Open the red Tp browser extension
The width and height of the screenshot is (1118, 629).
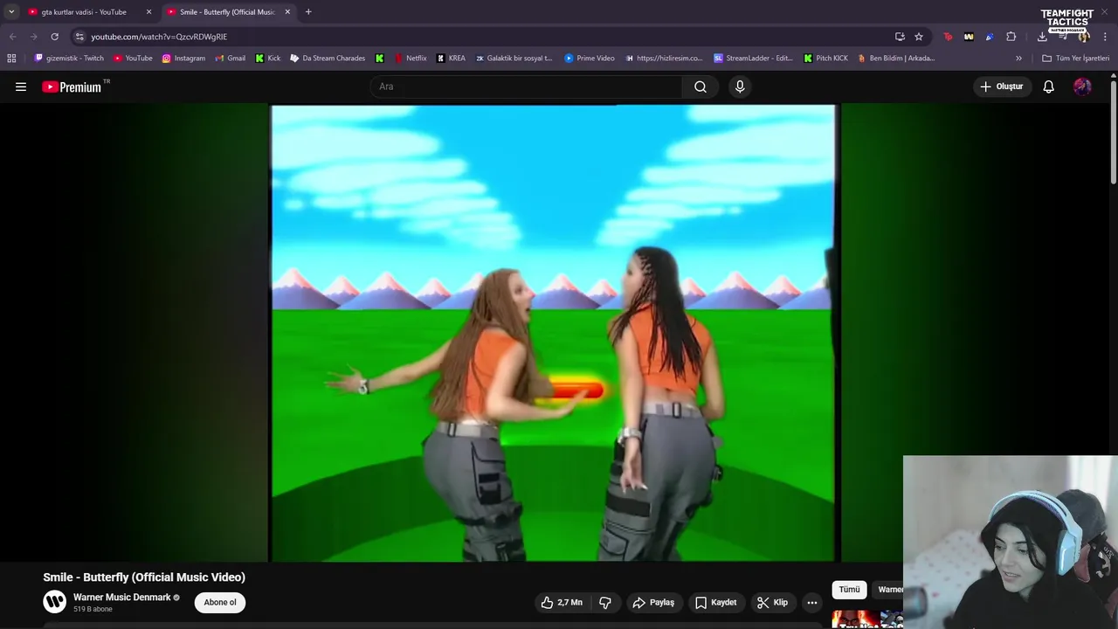click(x=948, y=37)
